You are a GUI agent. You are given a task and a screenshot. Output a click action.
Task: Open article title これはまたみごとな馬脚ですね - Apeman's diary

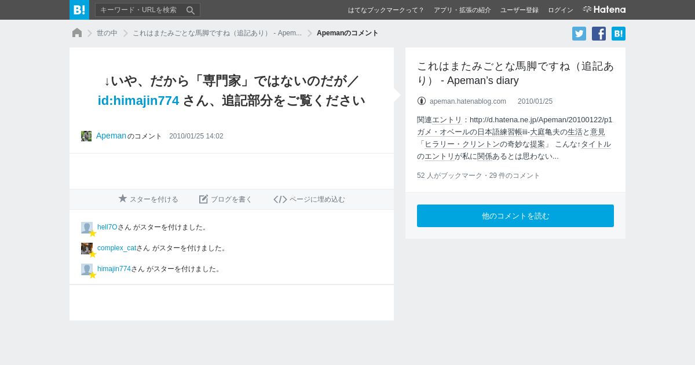[515, 73]
